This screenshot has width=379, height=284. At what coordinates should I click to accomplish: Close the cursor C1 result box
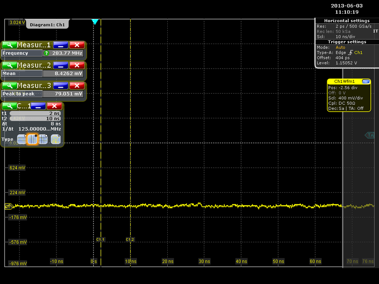coord(54,106)
